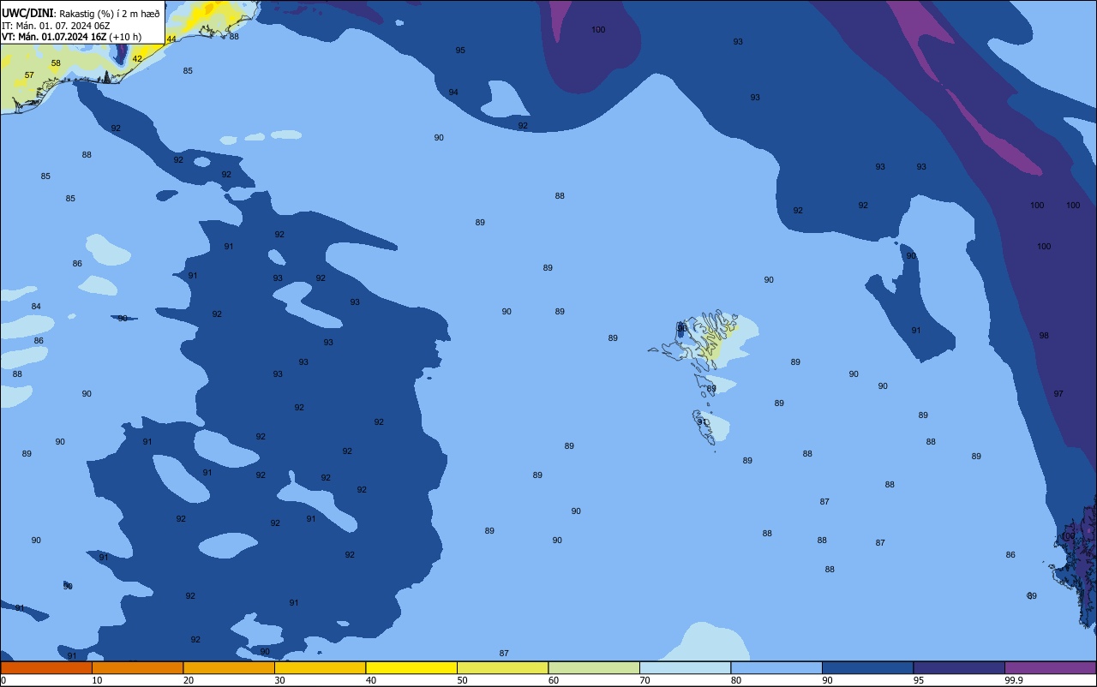Image resolution: width=1097 pixels, height=687 pixels.
Task: Click the dark orange 0–10 legend swatch
Action: click(x=46, y=667)
